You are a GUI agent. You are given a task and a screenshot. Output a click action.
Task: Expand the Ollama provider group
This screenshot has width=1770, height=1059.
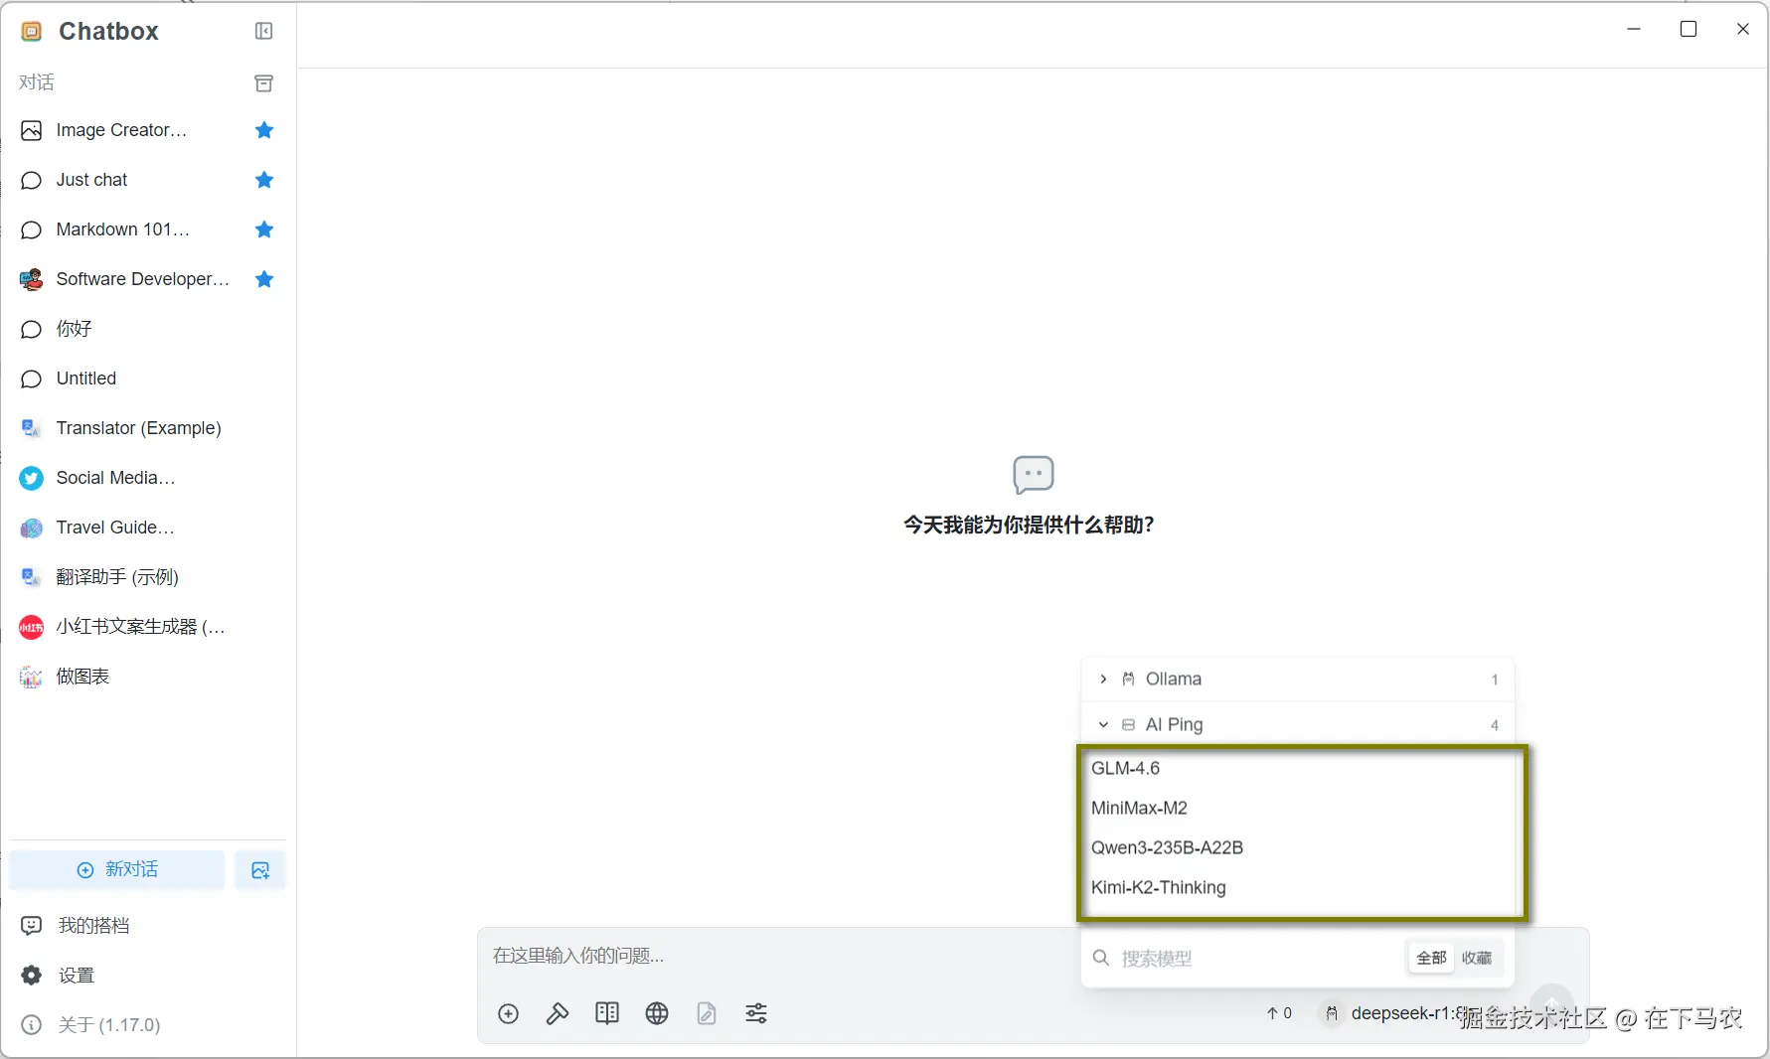coord(1297,680)
